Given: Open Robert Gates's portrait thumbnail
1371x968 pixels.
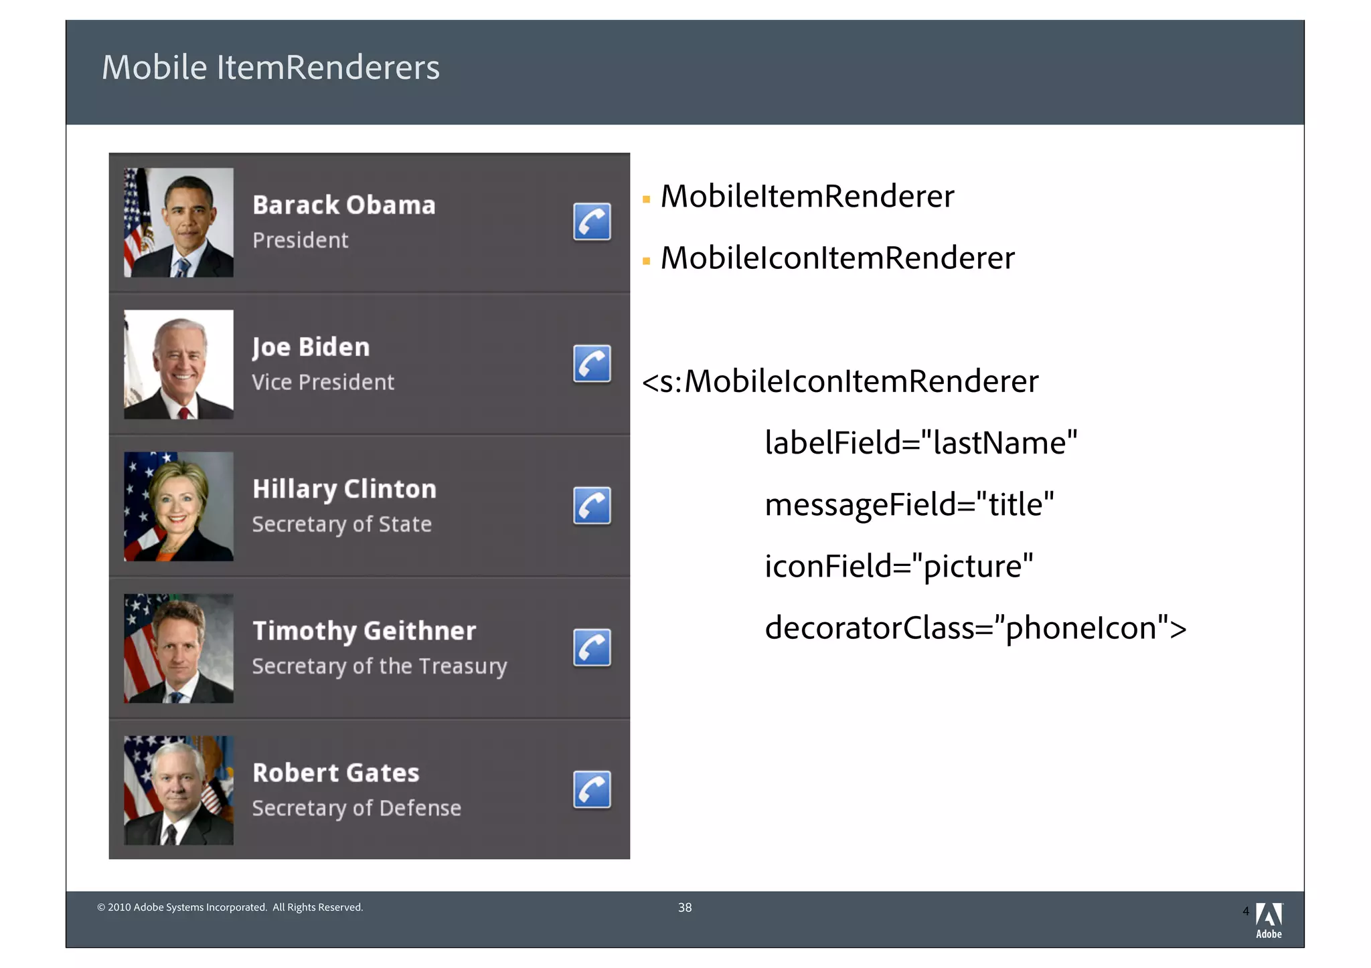Looking at the screenshot, I should point(179,790).
